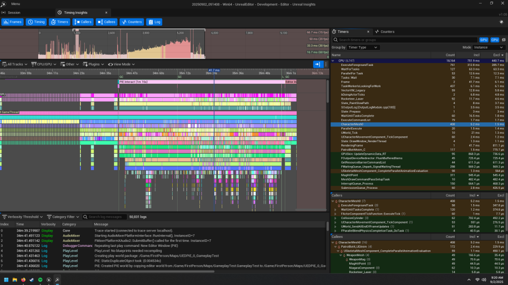Open the Group by Timer Type combo box
Screen dimensions: 508x285
[x=363, y=47]
